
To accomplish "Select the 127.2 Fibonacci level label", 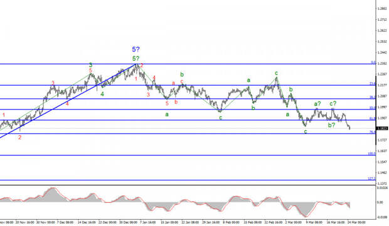I will tap(371, 178).
